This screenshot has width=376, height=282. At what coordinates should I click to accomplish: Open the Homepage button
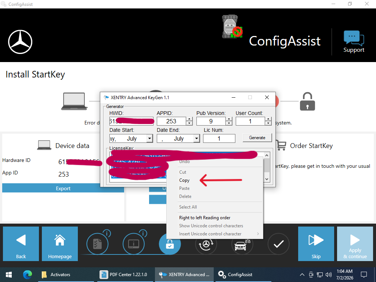tap(60, 244)
